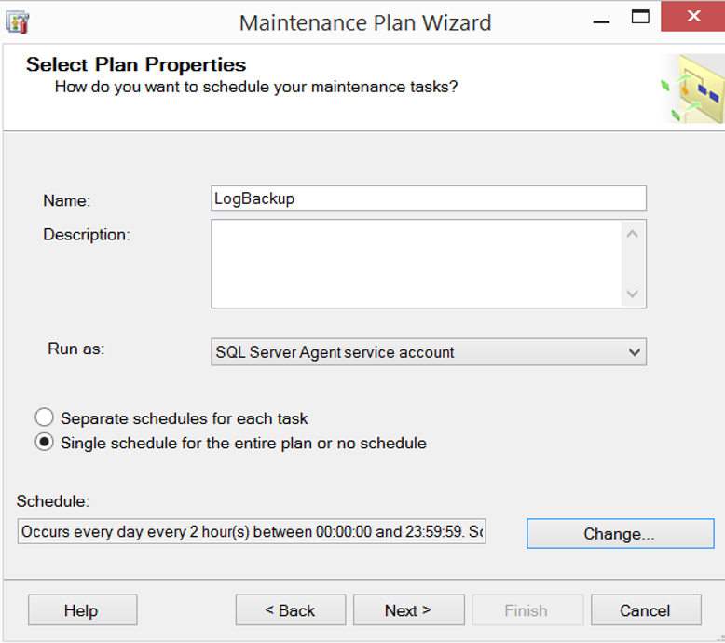Click inside the Description text area
Image resolution: width=725 pixels, height=643 pixels.
point(417,264)
